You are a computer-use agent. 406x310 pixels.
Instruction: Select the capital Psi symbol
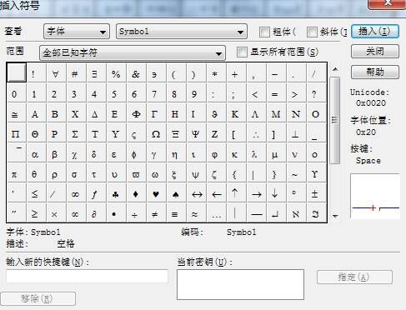[x=196, y=134]
